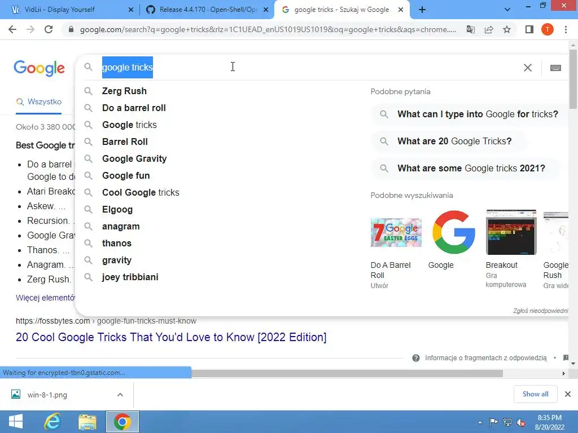
Task: Close the google tricks tab
Action: coord(401,10)
